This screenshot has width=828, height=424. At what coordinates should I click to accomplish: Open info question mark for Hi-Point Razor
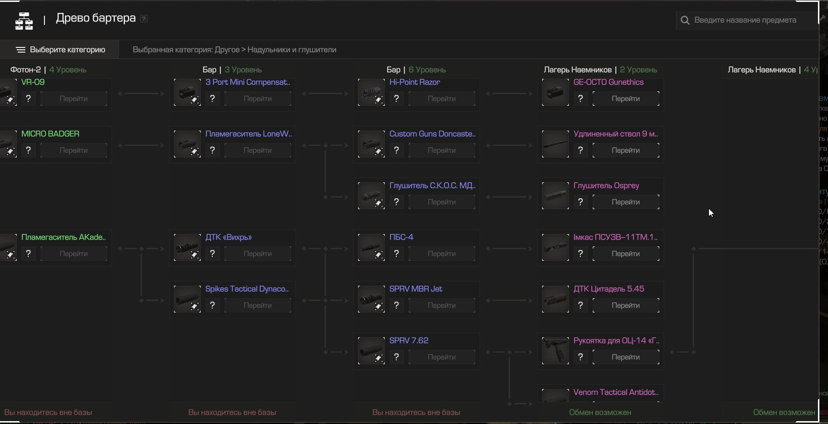396,99
